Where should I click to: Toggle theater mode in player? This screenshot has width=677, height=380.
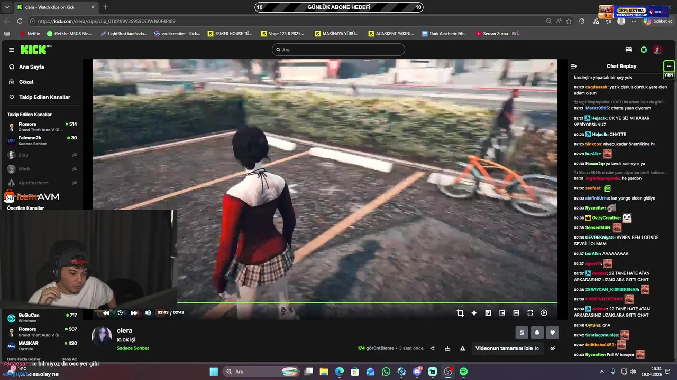(x=516, y=313)
